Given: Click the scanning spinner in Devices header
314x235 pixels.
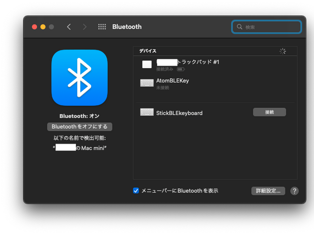Looking at the screenshot, I should (283, 51).
